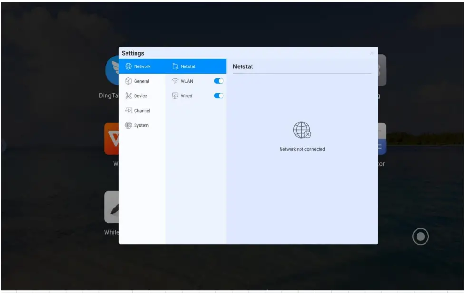
Task: Click the Channel input icon
Action: coord(128,111)
